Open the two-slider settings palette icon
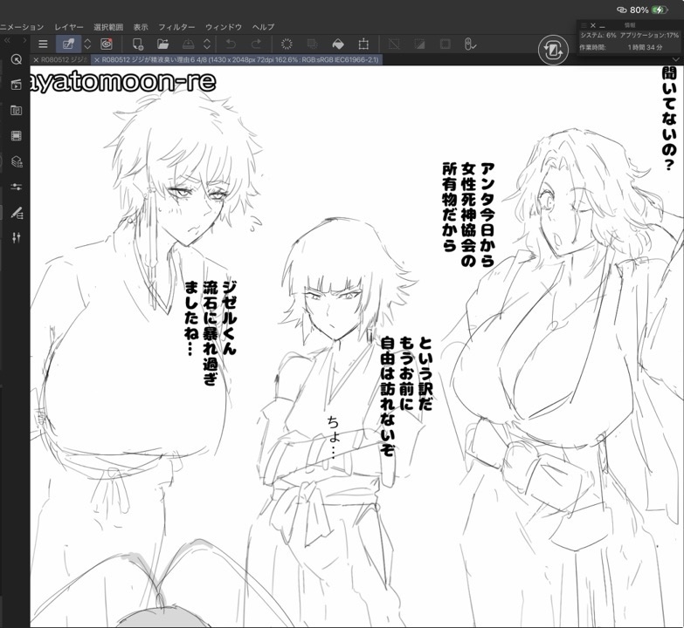 (x=16, y=187)
